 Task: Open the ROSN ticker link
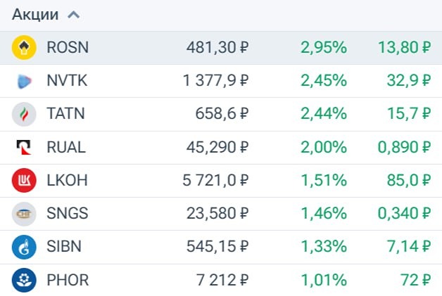click(68, 48)
